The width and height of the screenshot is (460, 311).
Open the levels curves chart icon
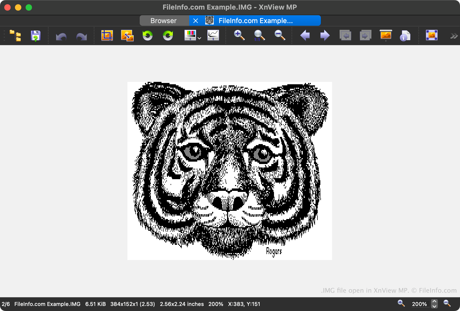point(213,35)
